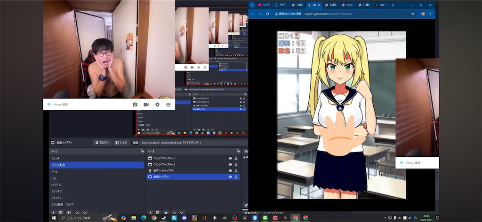Select the 画面キャプチャ source row
This screenshot has height=222, width=482.
(193, 177)
